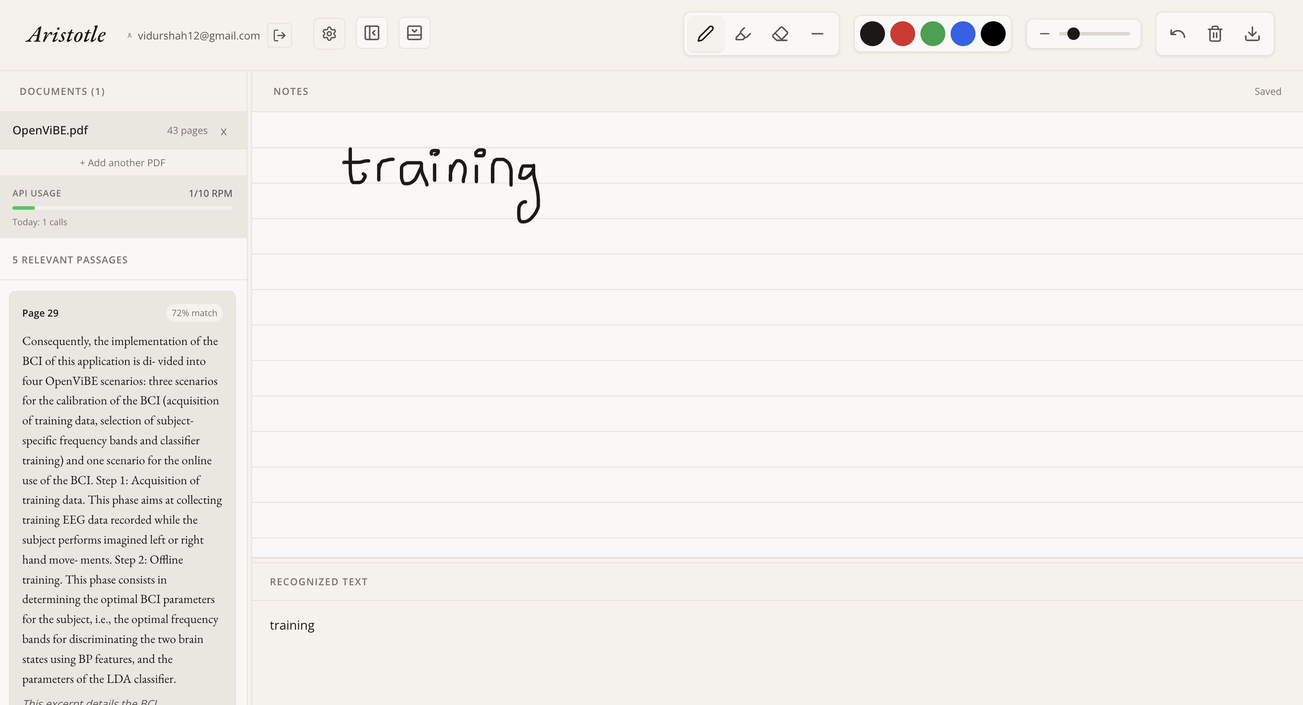
Task: Select the straight line tool
Action: pos(817,34)
